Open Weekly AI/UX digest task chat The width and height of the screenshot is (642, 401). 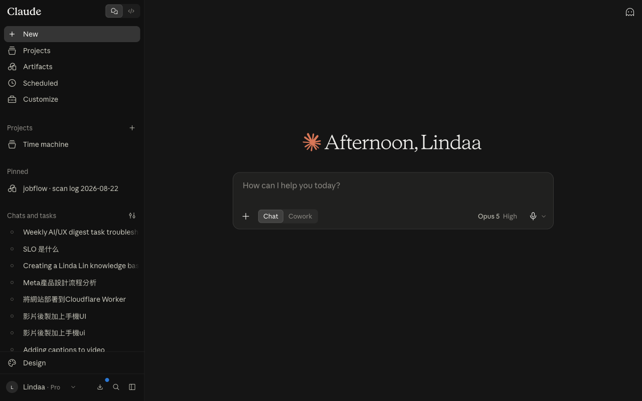(72, 232)
